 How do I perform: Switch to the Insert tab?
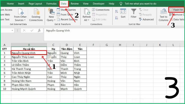click(x=21, y=4)
